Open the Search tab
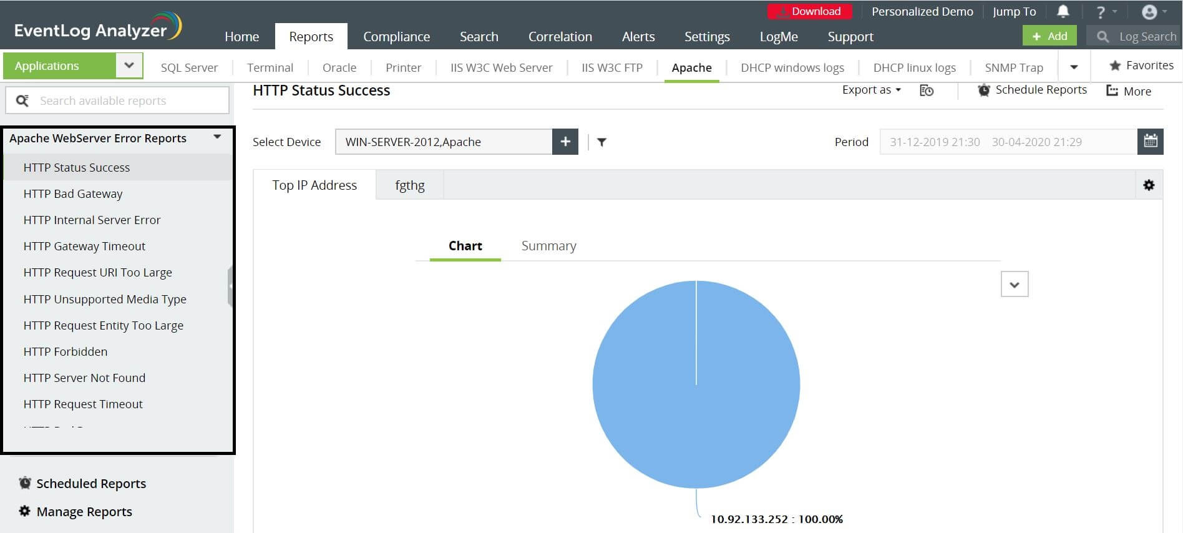Image resolution: width=1183 pixels, height=533 pixels. (x=479, y=36)
